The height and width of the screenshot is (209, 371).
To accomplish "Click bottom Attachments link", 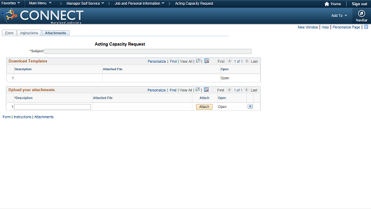I will pyautogui.click(x=44, y=117).
